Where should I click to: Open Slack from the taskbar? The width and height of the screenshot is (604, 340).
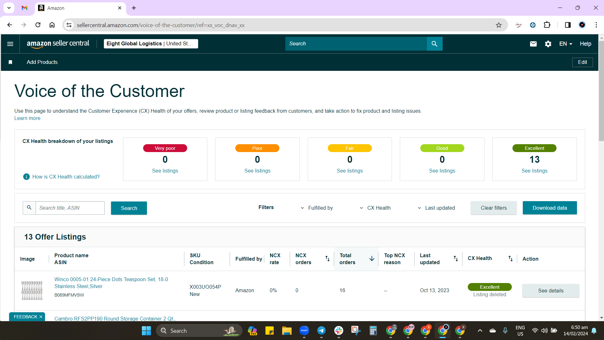pyautogui.click(x=338, y=331)
